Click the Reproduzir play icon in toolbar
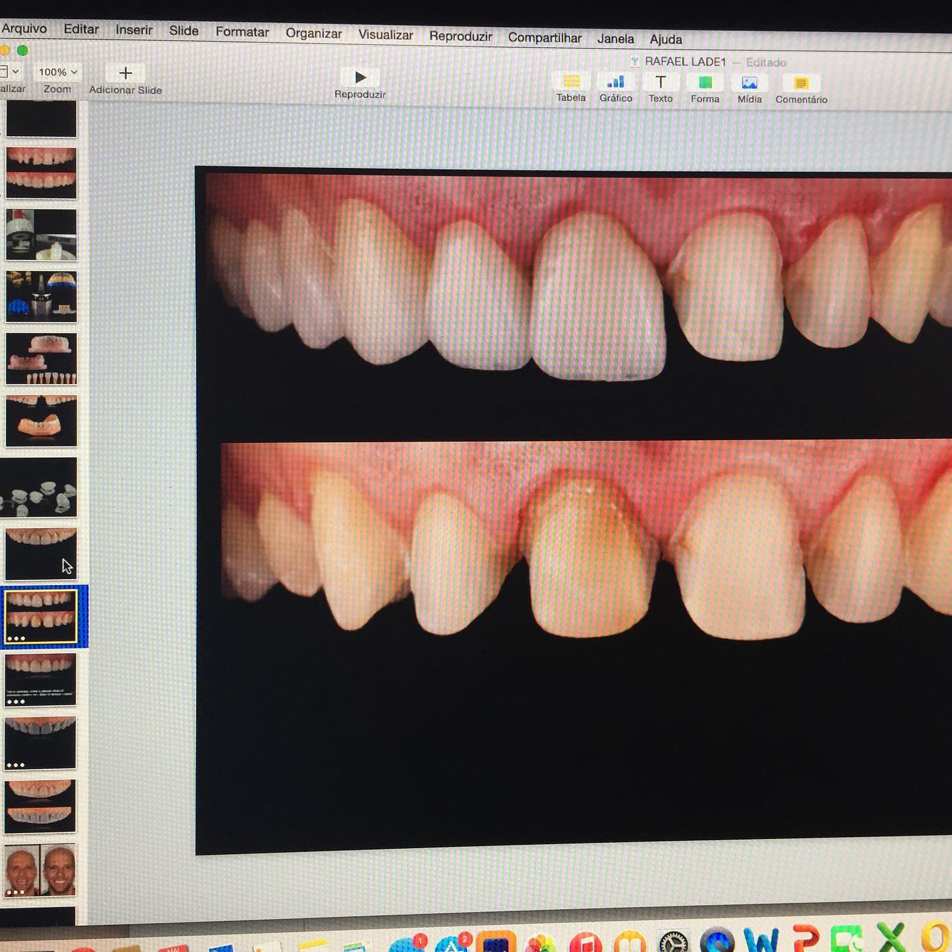952x952 pixels. coord(360,77)
